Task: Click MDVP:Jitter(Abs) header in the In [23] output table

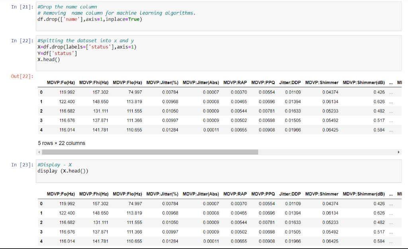Action: (201, 194)
